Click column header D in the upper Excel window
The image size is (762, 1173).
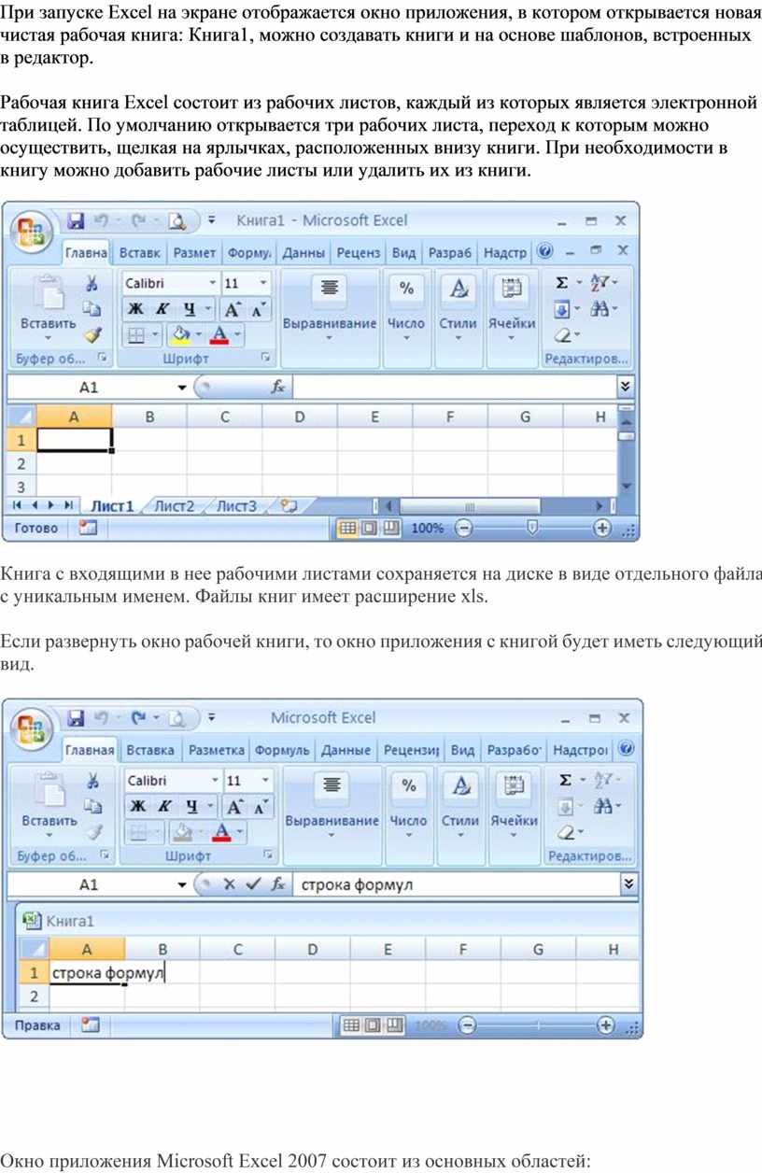[300, 417]
